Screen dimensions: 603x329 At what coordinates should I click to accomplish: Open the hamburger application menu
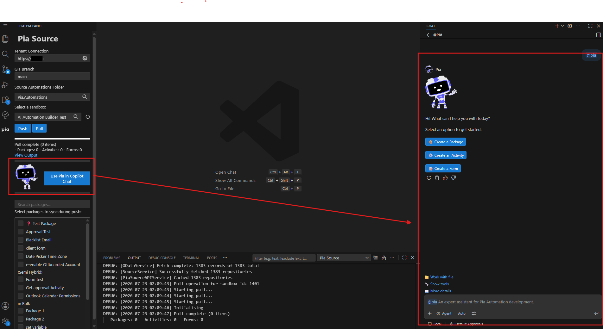click(5, 26)
